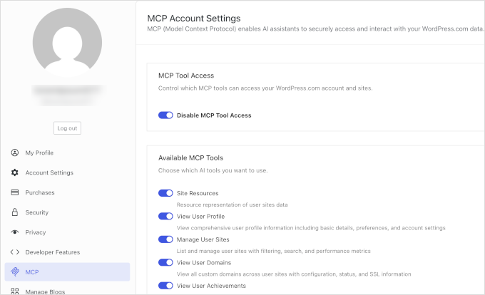Click the Manage Blogs grid icon

(x=15, y=291)
